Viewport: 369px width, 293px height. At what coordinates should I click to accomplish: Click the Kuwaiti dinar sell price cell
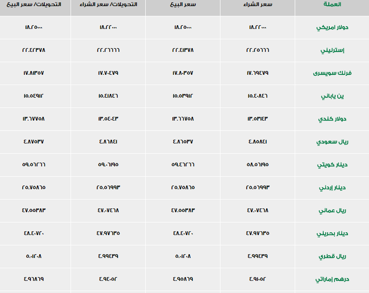click(183, 164)
